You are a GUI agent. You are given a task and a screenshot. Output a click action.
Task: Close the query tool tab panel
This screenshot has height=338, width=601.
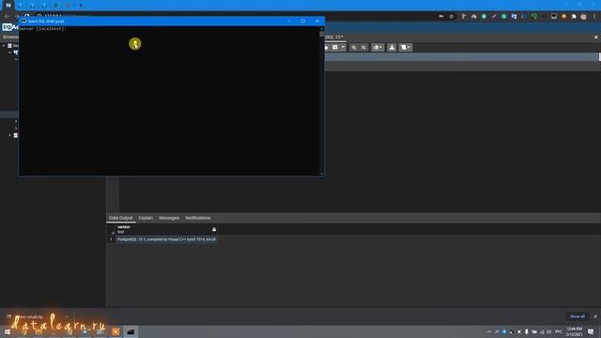595,38
